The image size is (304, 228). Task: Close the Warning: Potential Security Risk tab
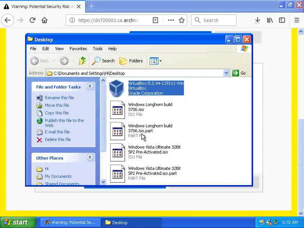79,6
